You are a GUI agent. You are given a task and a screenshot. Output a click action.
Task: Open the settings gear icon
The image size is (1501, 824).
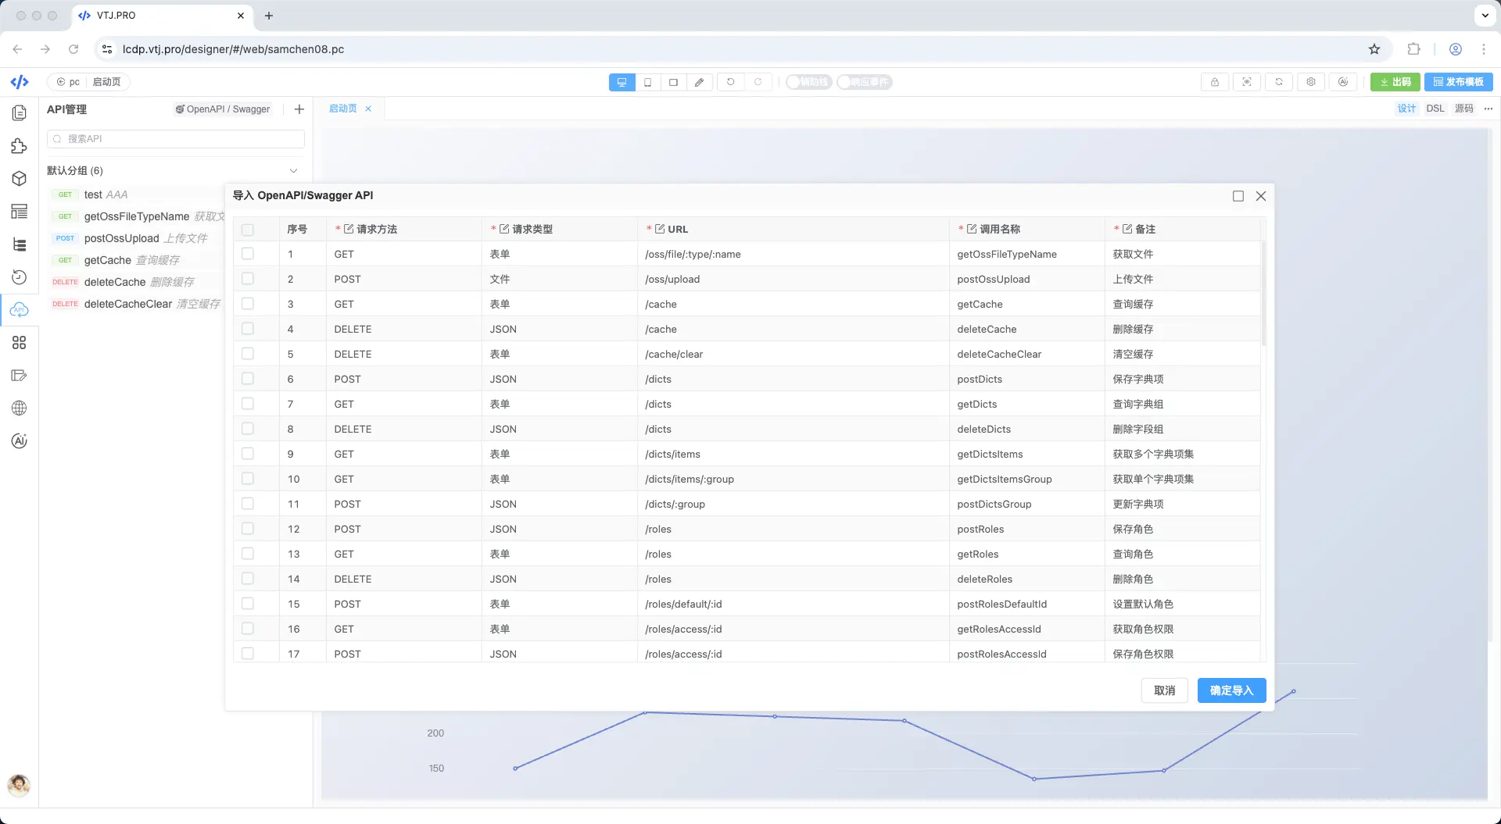tap(1311, 82)
